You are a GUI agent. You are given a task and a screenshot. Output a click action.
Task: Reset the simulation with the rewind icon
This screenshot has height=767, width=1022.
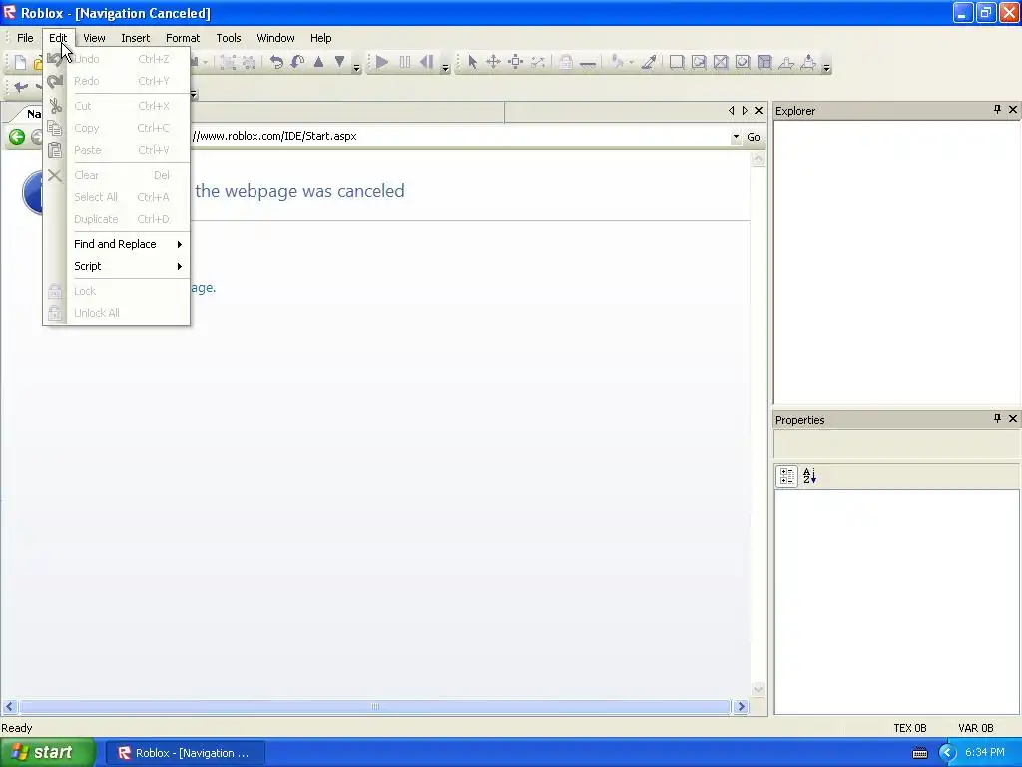[x=427, y=63]
